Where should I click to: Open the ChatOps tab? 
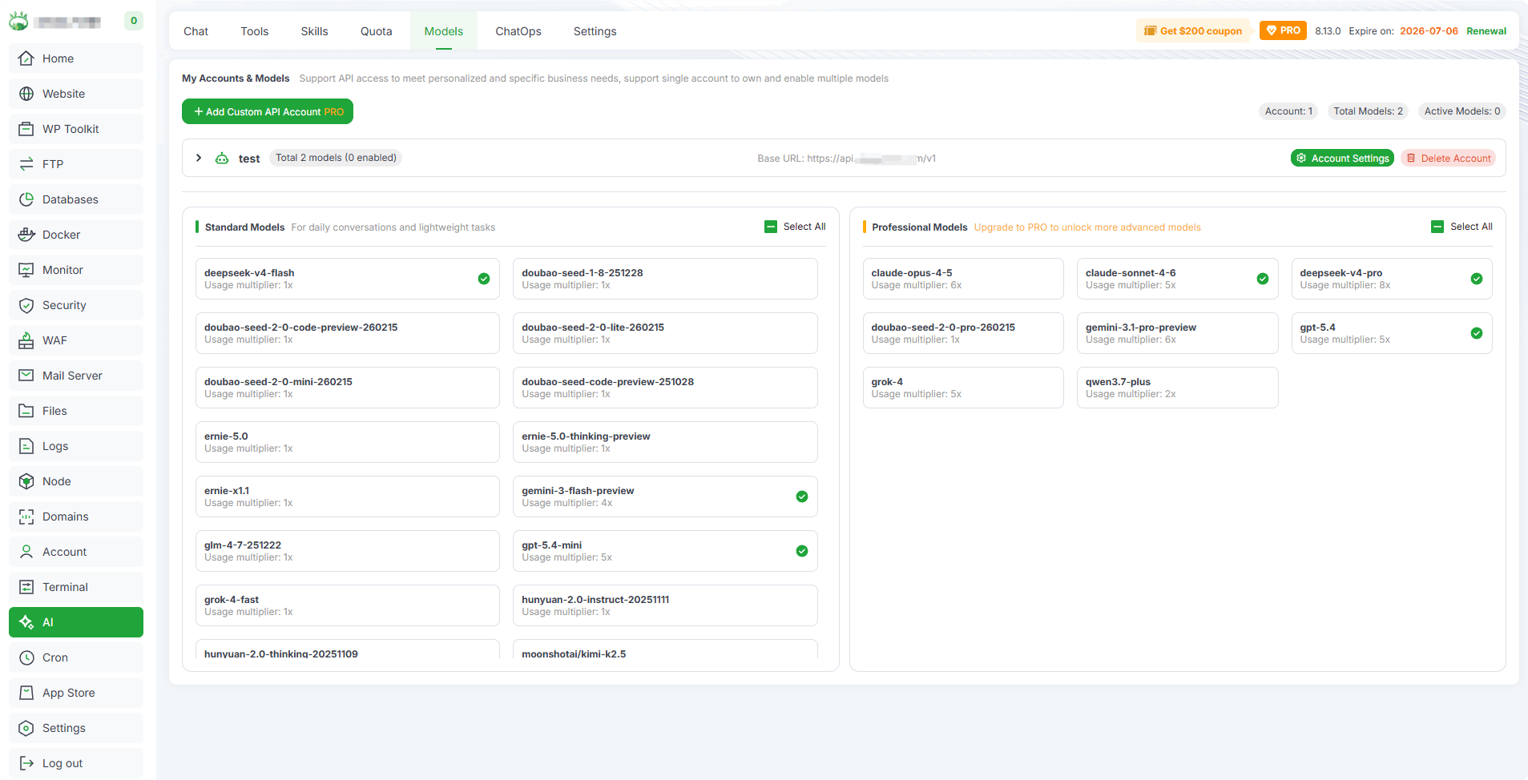click(518, 31)
